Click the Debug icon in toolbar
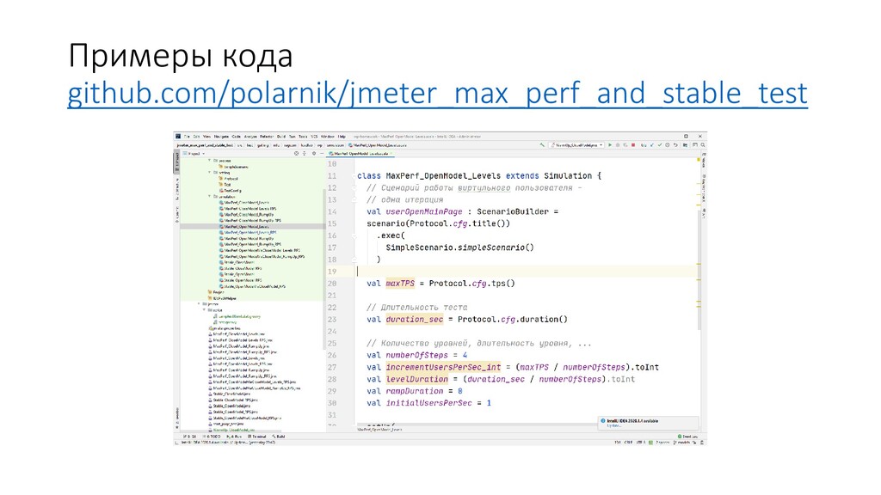881x495 pixels. coord(618,144)
